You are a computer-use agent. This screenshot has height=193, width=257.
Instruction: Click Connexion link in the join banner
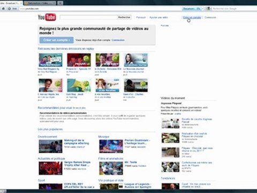tap(118, 40)
